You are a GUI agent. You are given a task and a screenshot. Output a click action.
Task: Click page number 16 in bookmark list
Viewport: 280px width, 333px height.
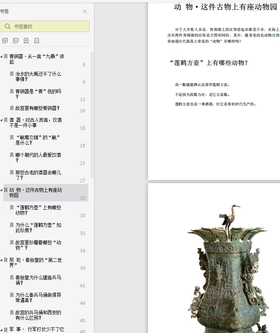(x=83, y=111)
